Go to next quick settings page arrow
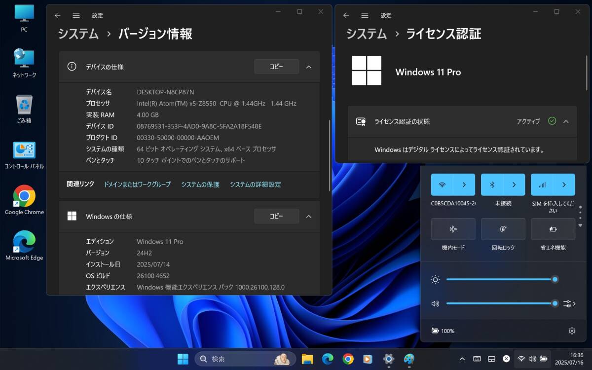 (580, 225)
